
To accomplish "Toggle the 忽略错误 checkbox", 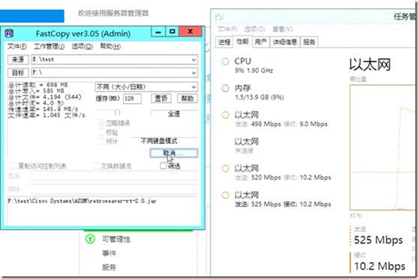I will [x=101, y=123].
